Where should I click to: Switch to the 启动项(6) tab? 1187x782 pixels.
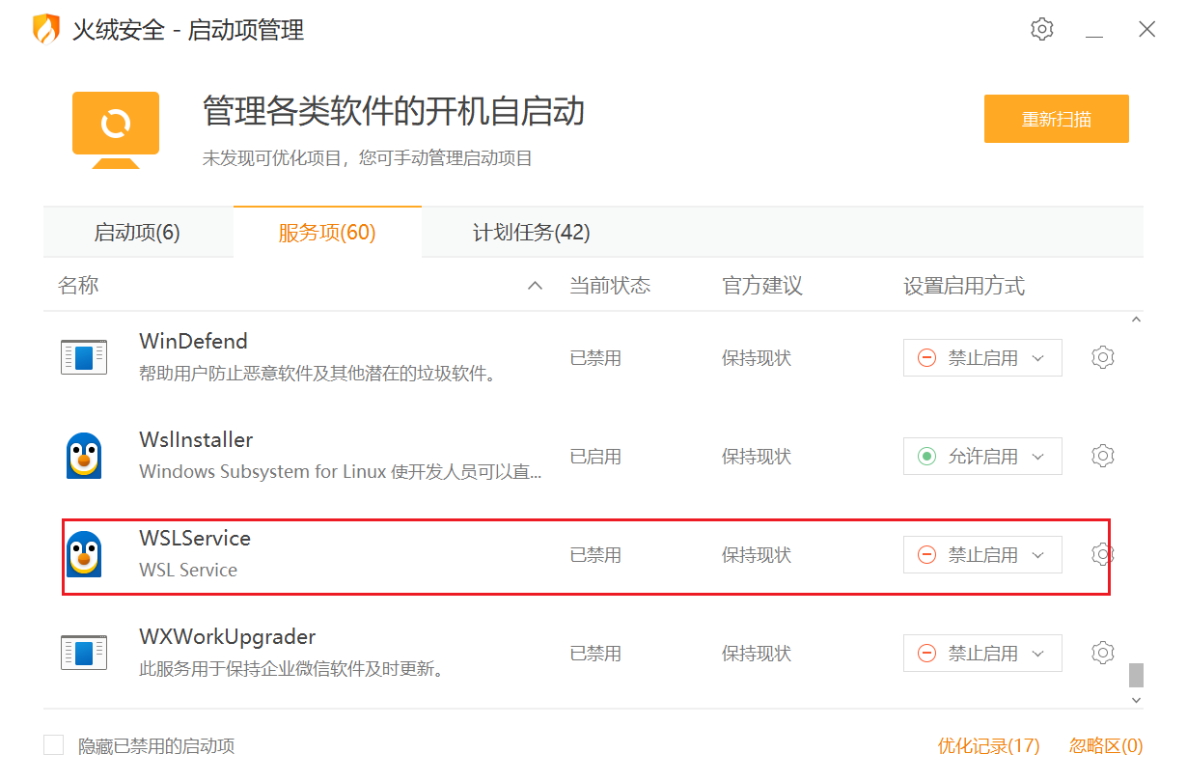137,233
